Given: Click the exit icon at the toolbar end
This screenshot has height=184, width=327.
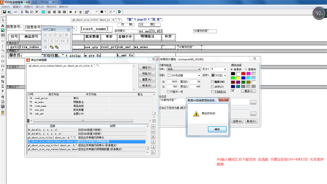Looking at the screenshot, I should click(119, 12).
